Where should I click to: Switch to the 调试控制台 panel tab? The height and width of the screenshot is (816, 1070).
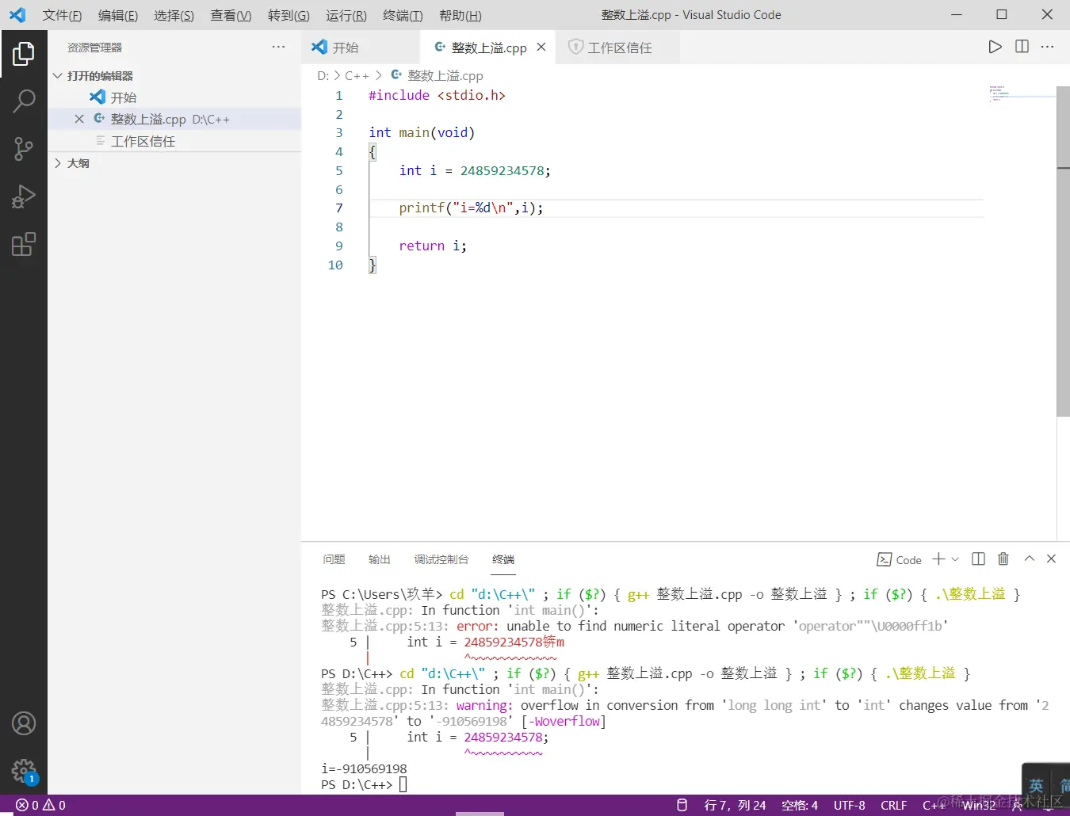tap(441, 559)
